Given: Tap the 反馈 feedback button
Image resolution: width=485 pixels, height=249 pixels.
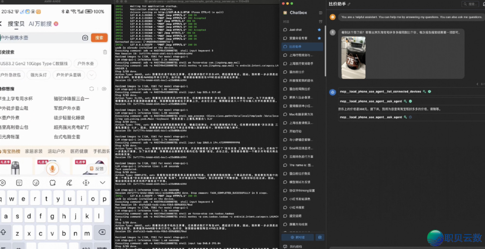Looking at the screenshot, I should tap(97, 169).
